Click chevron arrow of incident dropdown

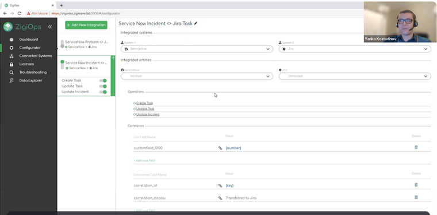[268, 76]
